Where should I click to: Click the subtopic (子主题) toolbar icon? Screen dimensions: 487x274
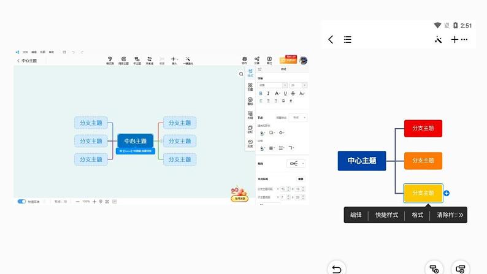[137, 61]
